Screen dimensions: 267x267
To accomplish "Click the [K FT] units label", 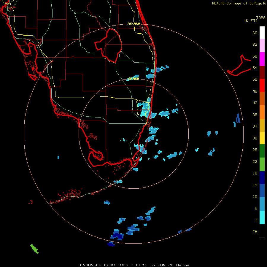I will 251,20.
